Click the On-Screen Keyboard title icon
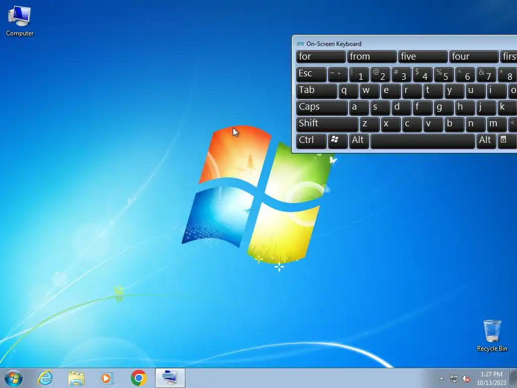This screenshot has height=388, width=517. [300, 44]
